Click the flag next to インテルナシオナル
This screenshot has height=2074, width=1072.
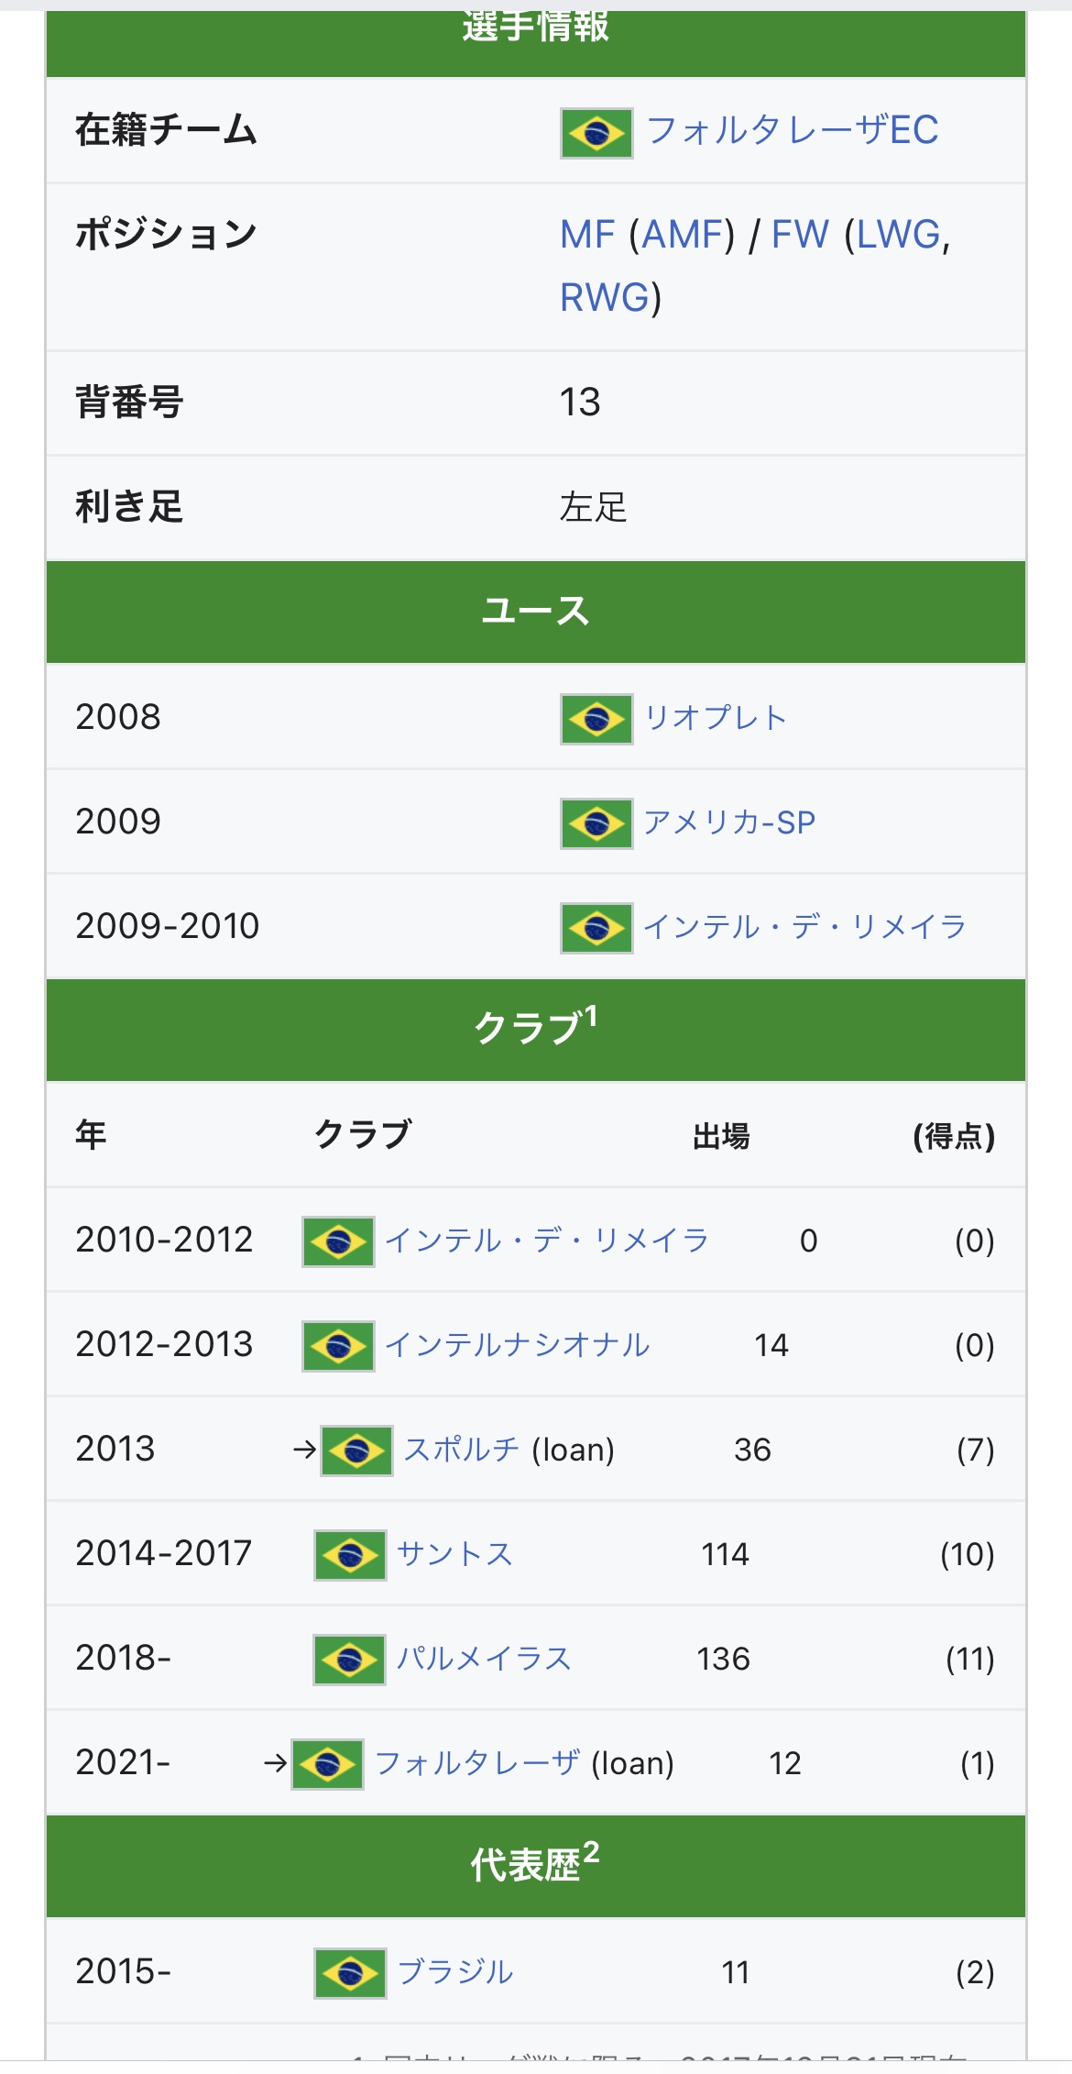click(338, 1346)
